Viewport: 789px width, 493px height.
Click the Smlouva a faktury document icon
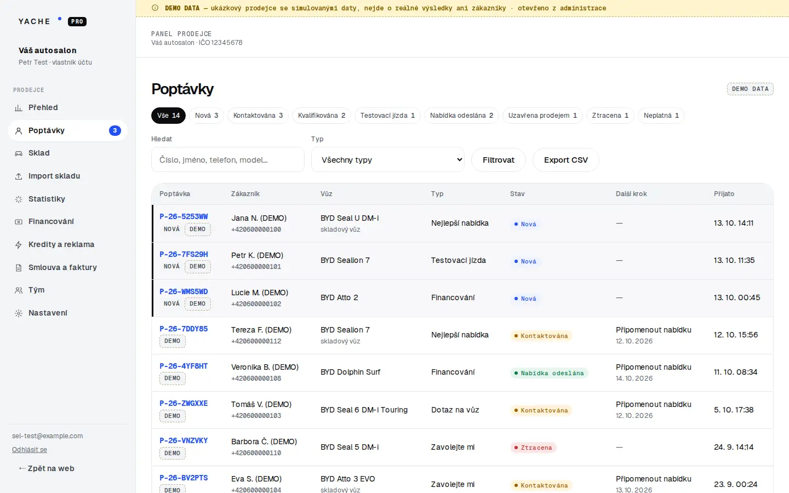19,268
